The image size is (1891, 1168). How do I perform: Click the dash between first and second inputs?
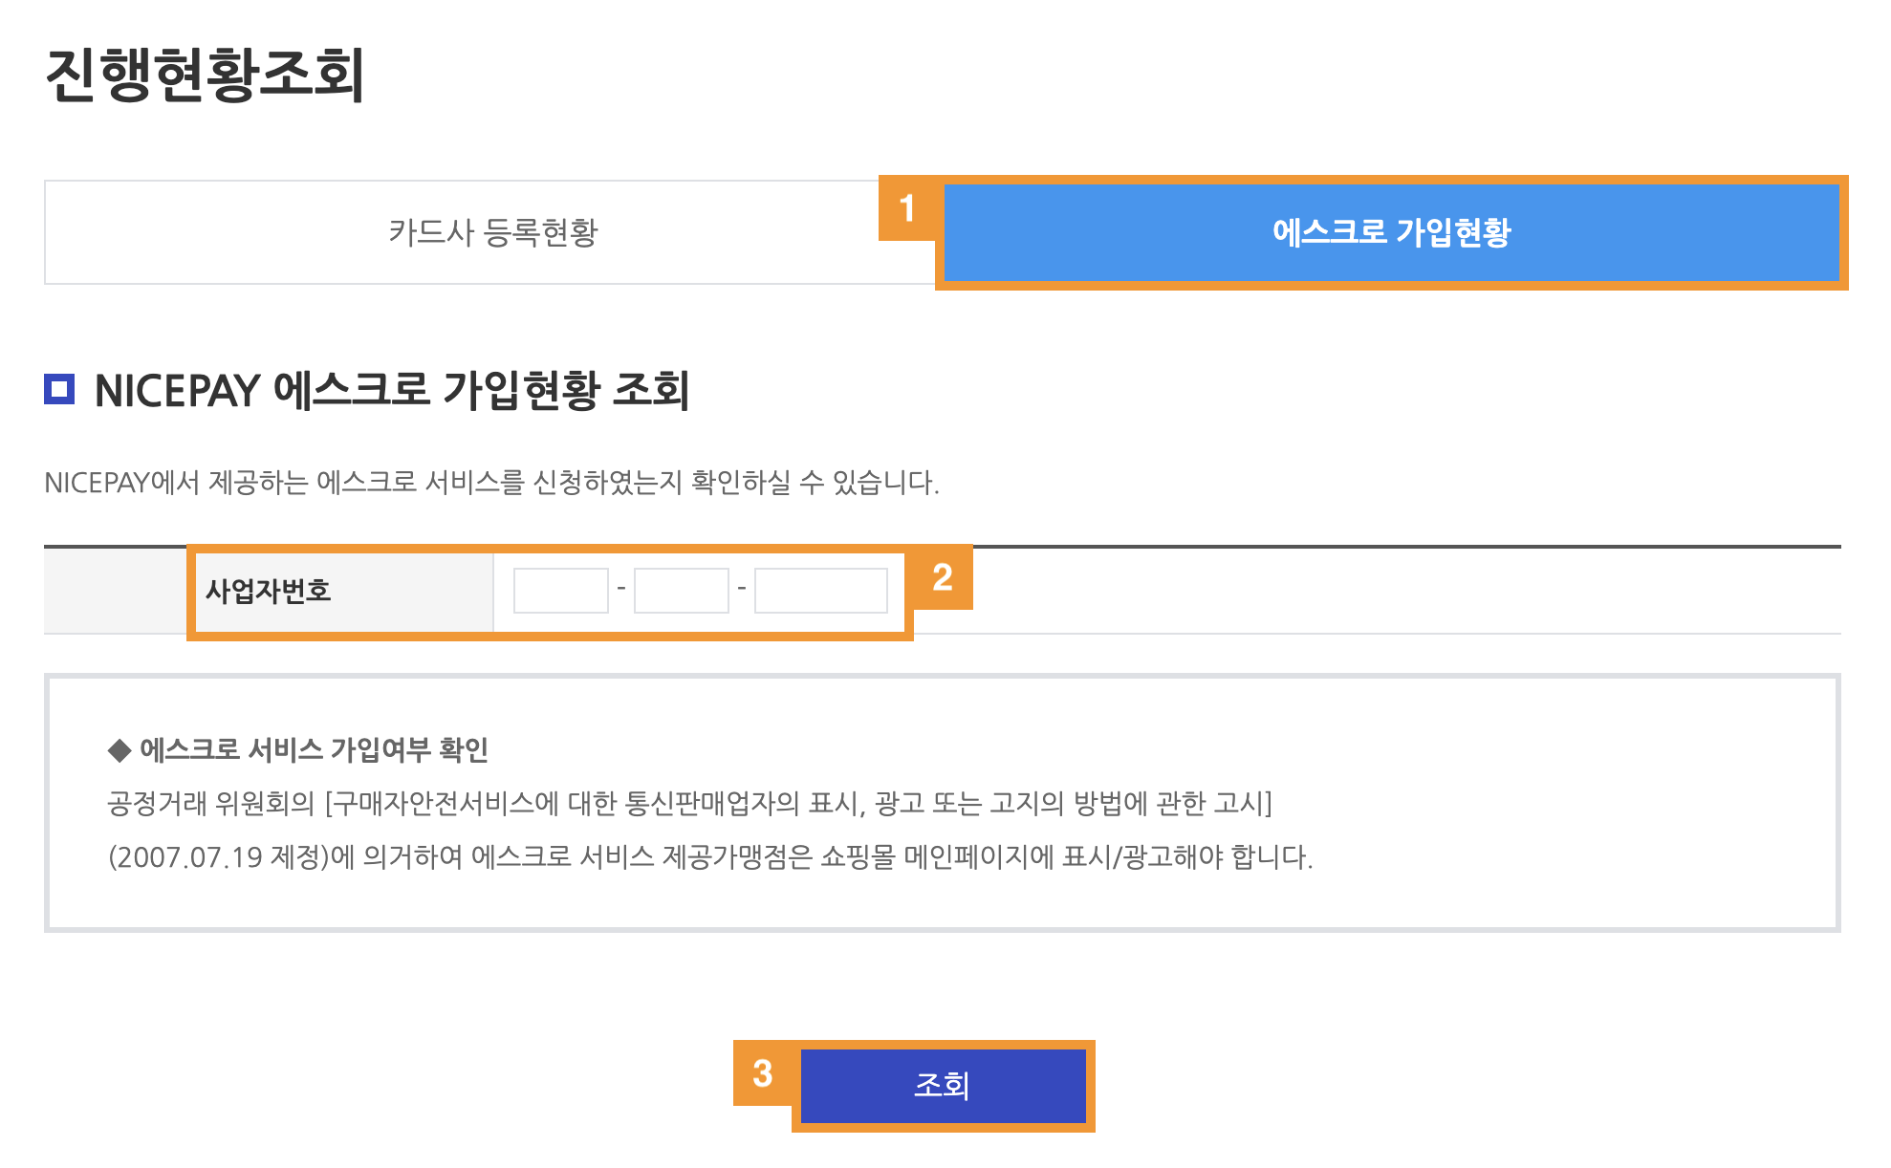click(x=621, y=589)
